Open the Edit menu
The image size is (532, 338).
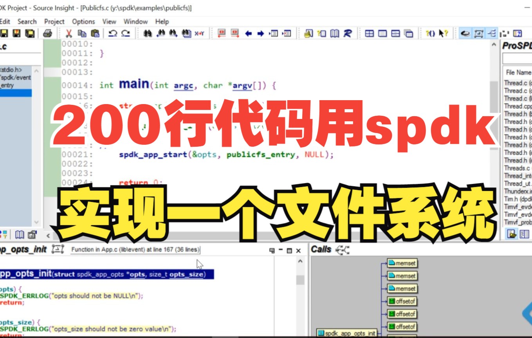click(x=5, y=22)
